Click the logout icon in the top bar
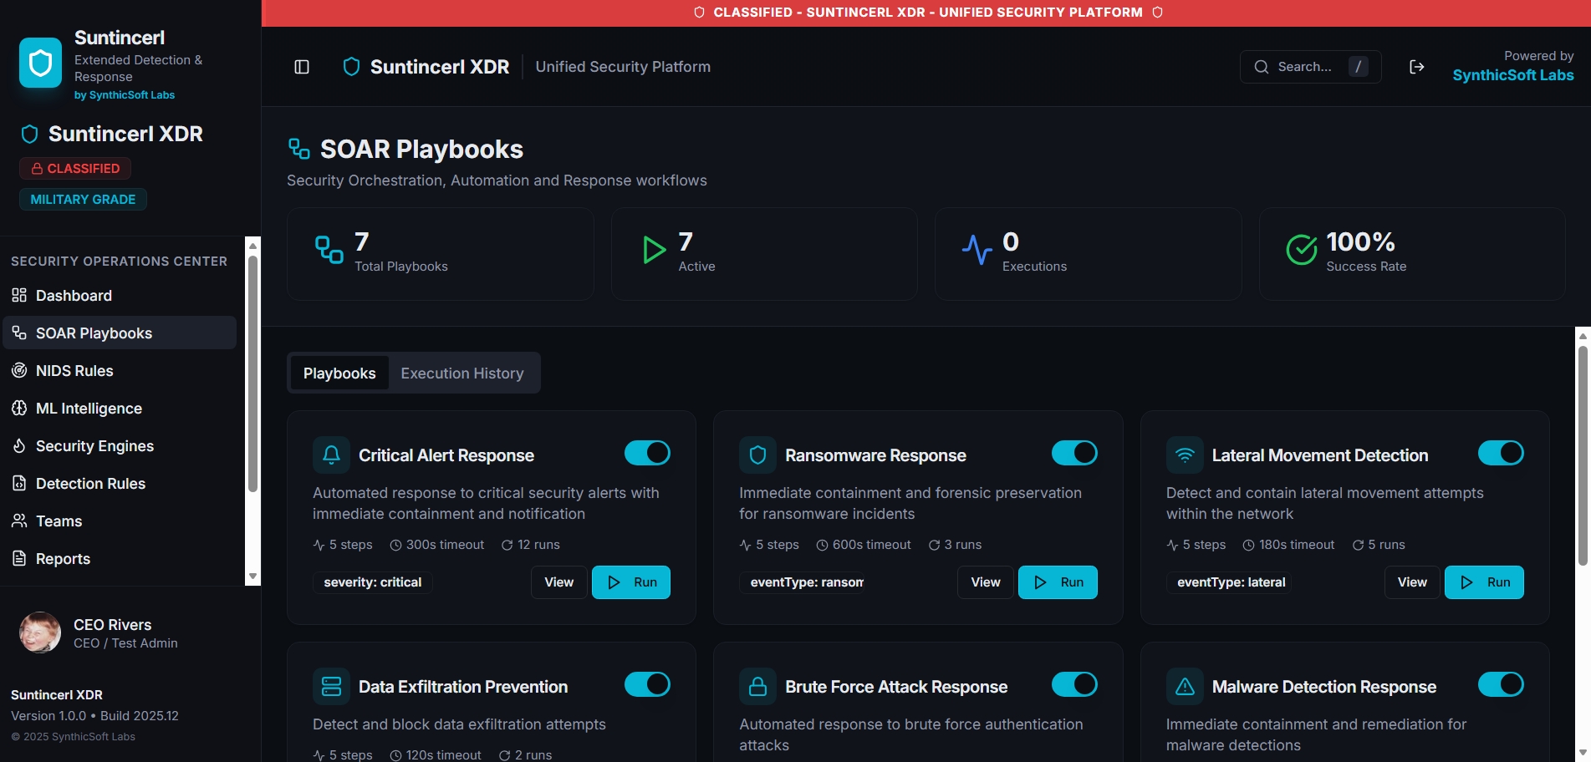Screen dimensions: 1591x762 [1416, 66]
